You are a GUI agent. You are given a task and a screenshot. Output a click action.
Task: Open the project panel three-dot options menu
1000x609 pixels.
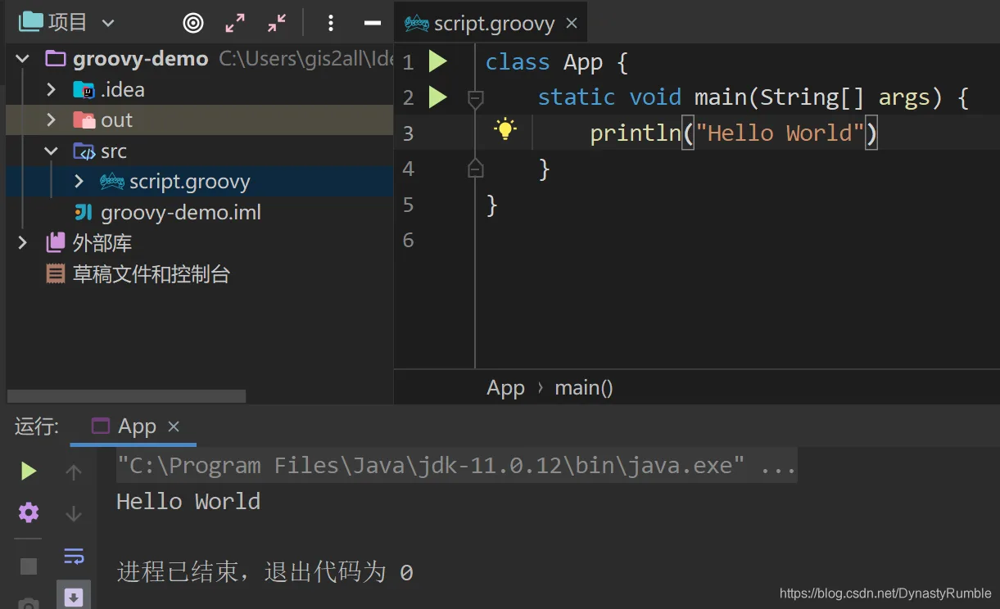coord(331,23)
